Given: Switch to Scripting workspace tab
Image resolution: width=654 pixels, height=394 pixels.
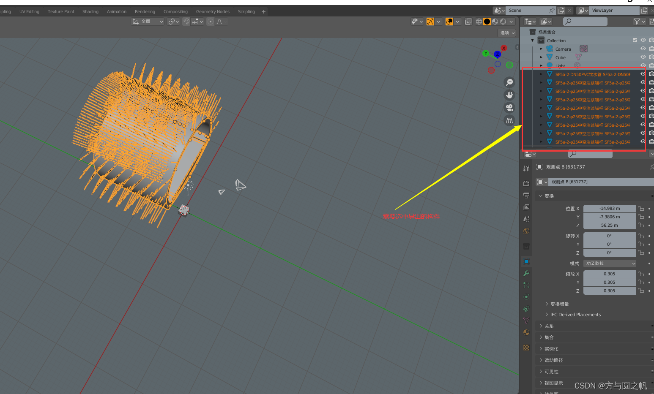Looking at the screenshot, I should coord(246,12).
